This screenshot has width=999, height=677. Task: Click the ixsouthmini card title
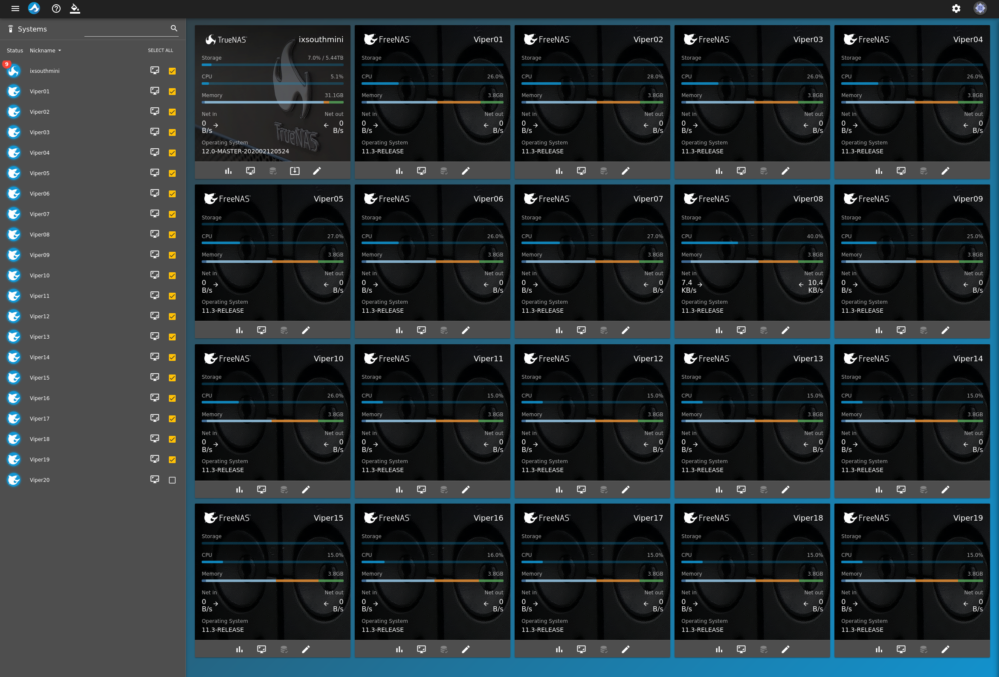click(321, 40)
